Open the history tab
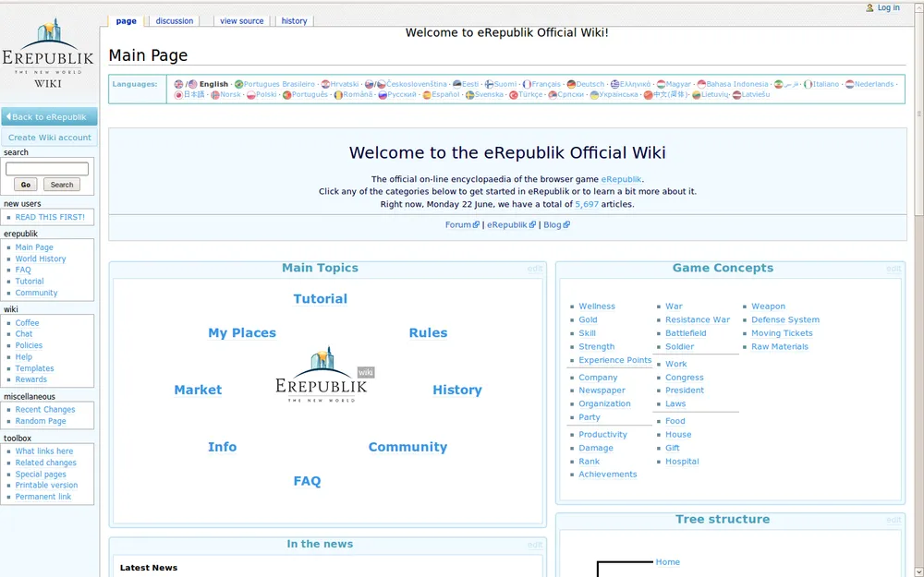Viewport: 924px width, 577px height. [x=294, y=20]
